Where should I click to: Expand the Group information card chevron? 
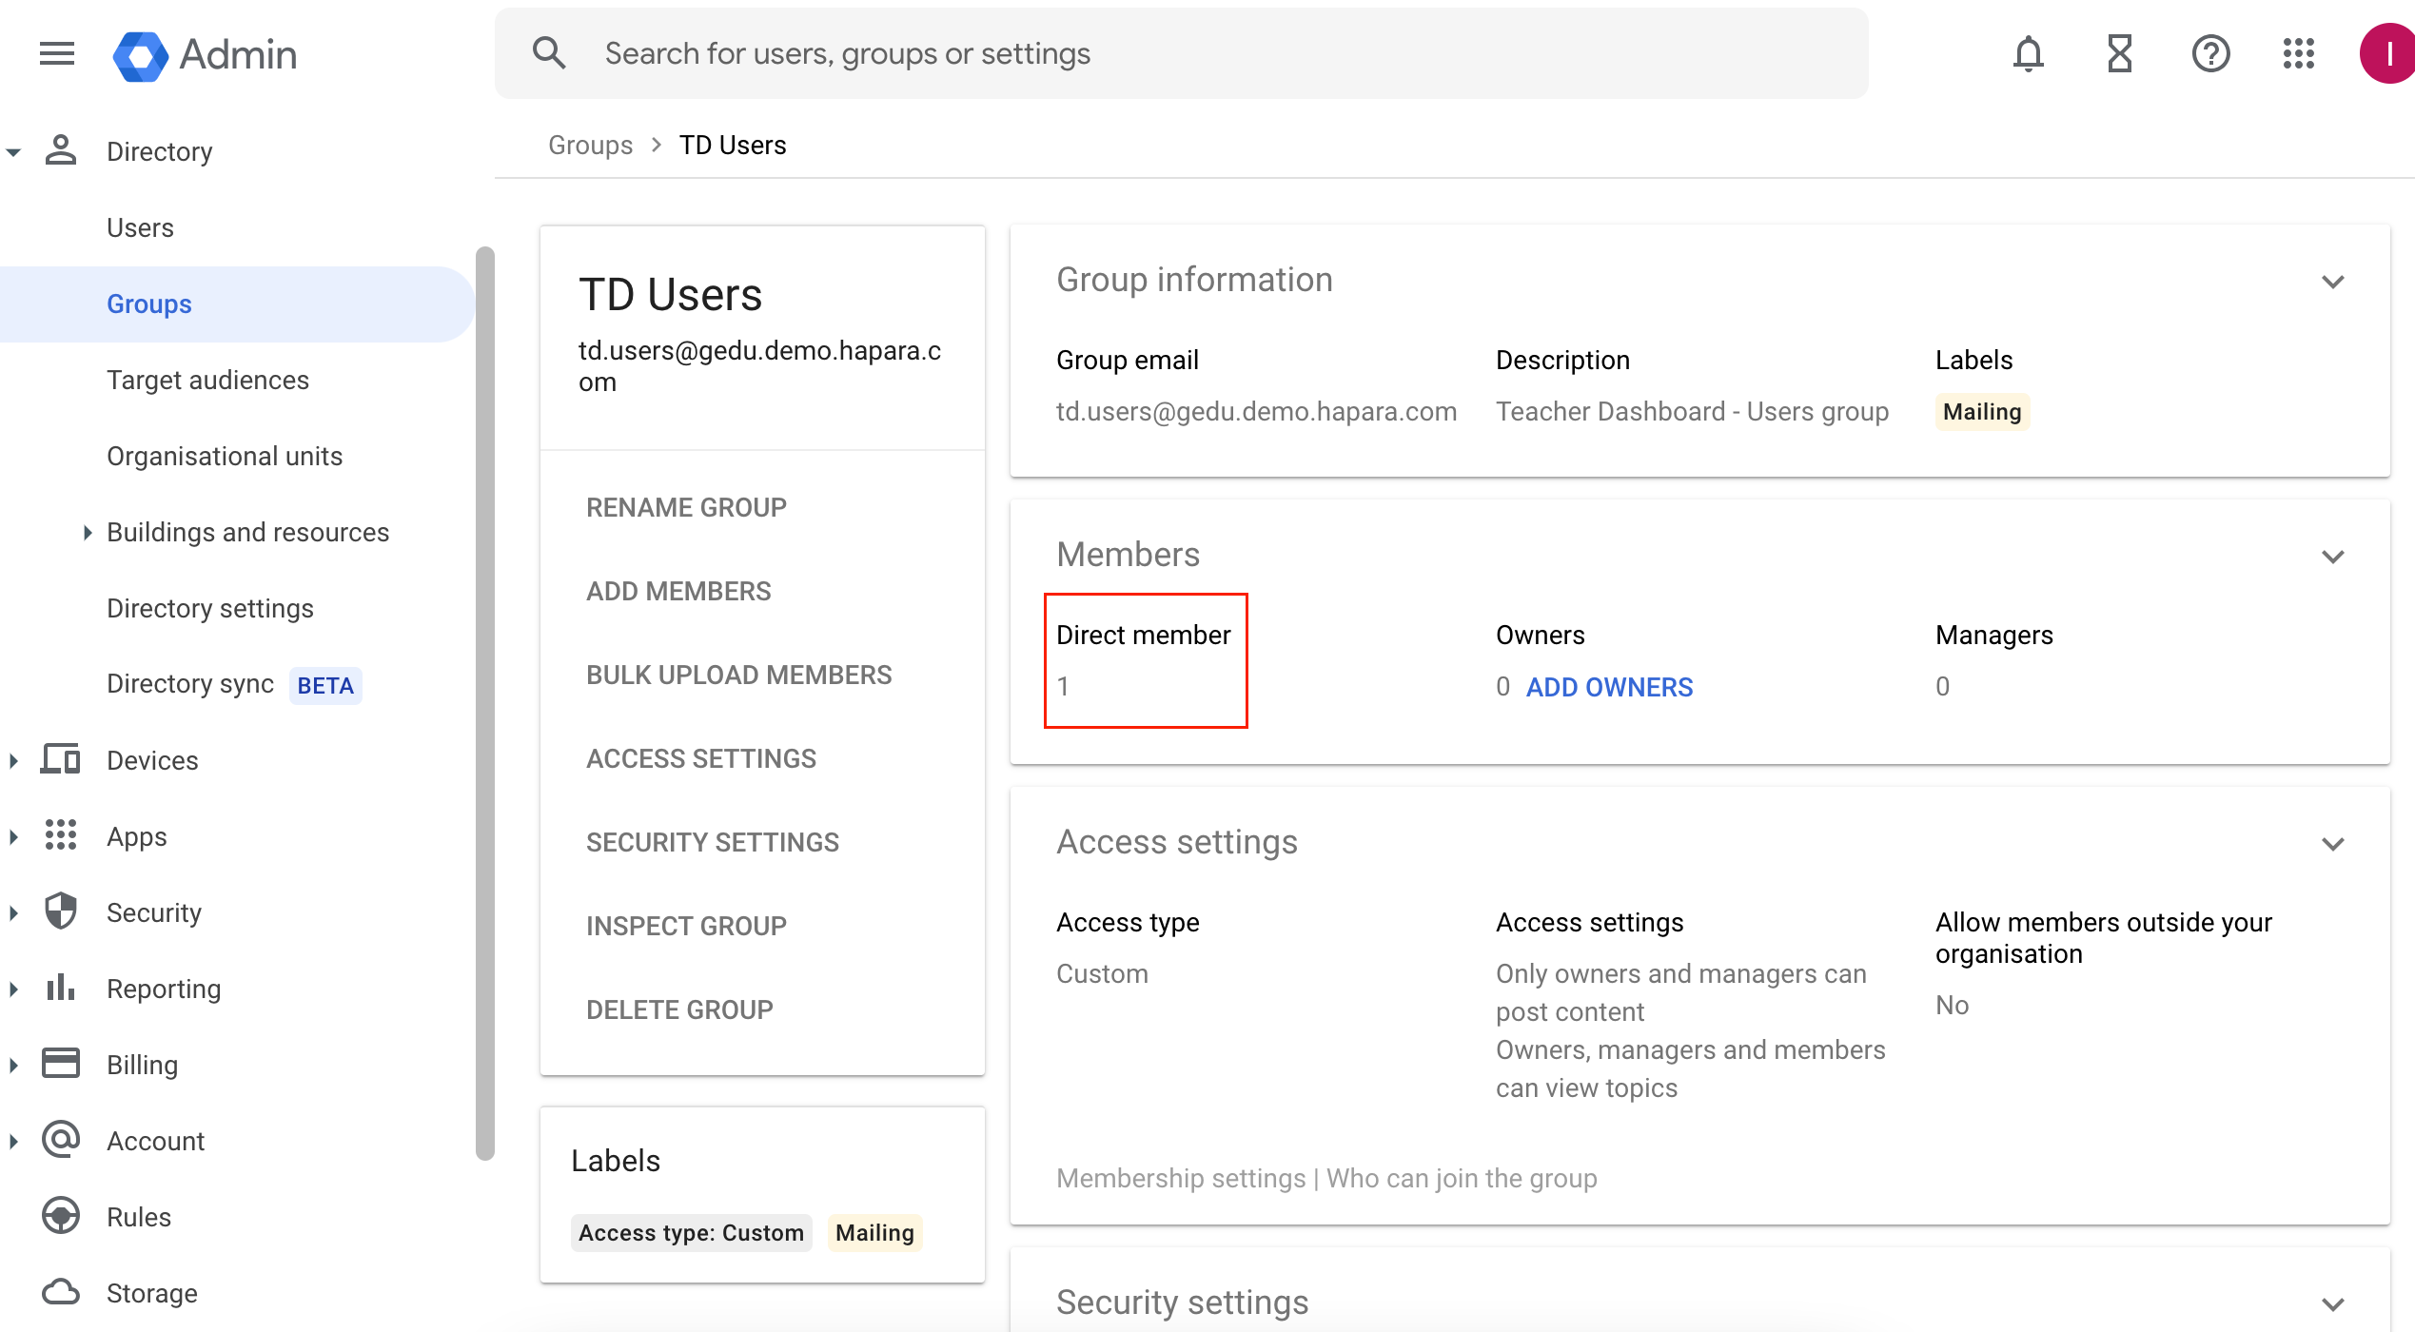click(x=2332, y=282)
